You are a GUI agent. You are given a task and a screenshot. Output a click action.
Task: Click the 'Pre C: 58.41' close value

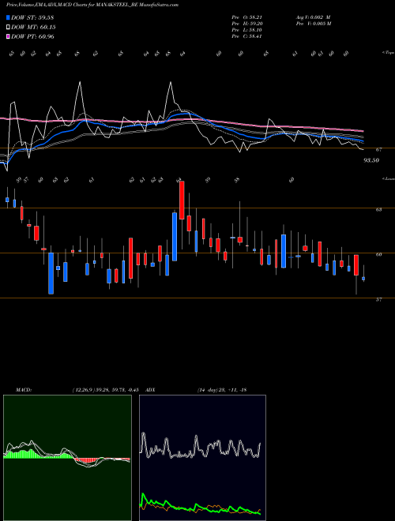pyautogui.click(x=246, y=36)
